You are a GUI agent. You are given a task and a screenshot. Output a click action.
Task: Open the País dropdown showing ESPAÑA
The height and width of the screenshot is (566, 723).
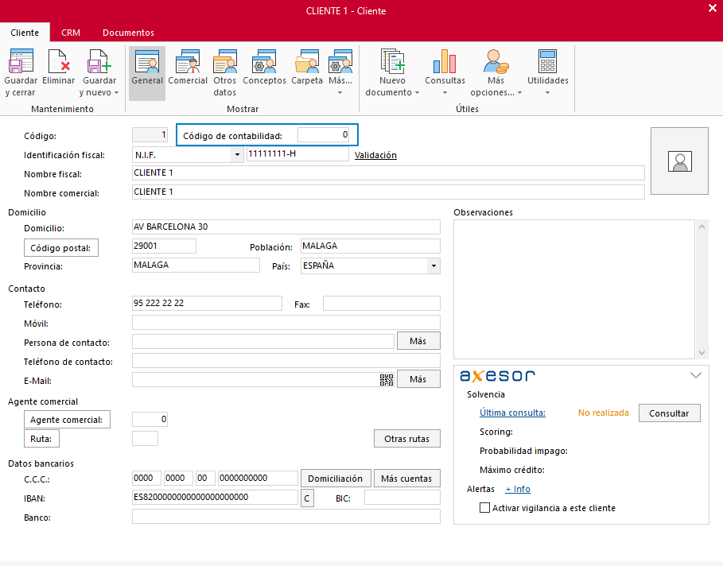coord(433,266)
